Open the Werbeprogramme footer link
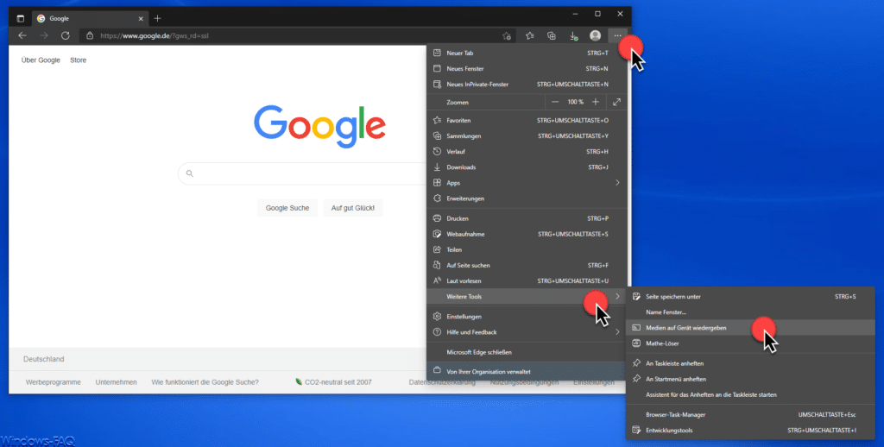 pyautogui.click(x=53, y=382)
